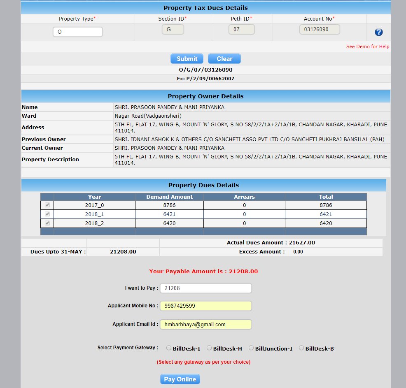406x388 pixels.
Task: Toggle the 2018_2 year checkbox
Action: click(47, 223)
